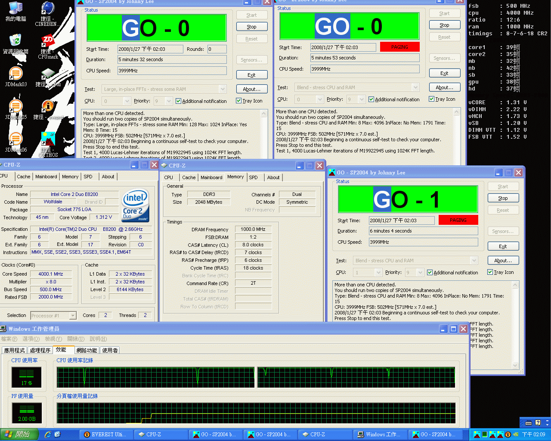Toggle Additional notification in GO-1 window
The height and width of the screenshot is (441, 551).
430,273
